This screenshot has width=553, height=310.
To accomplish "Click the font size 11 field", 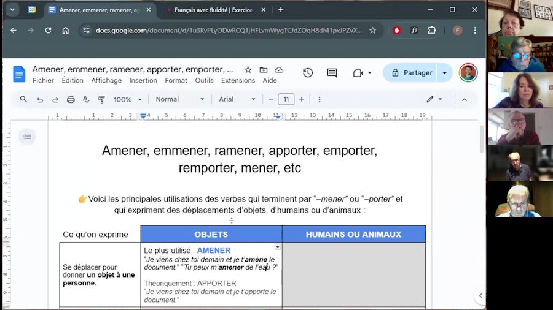I will tap(286, 99).
